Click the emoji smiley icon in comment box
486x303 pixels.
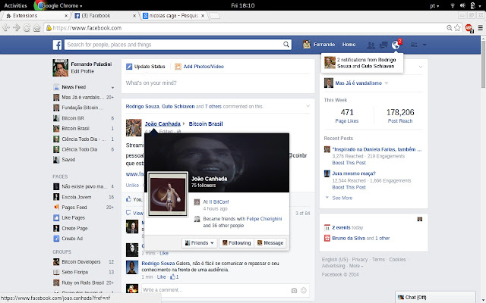tap(304, 290)
